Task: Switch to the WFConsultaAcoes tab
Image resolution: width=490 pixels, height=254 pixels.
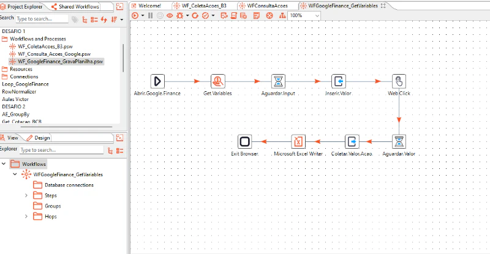Action: (x=267, y=6)
